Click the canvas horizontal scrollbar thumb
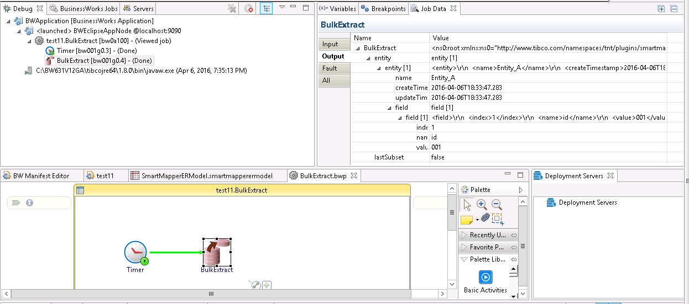689x304 pixels. coord(210,294)
